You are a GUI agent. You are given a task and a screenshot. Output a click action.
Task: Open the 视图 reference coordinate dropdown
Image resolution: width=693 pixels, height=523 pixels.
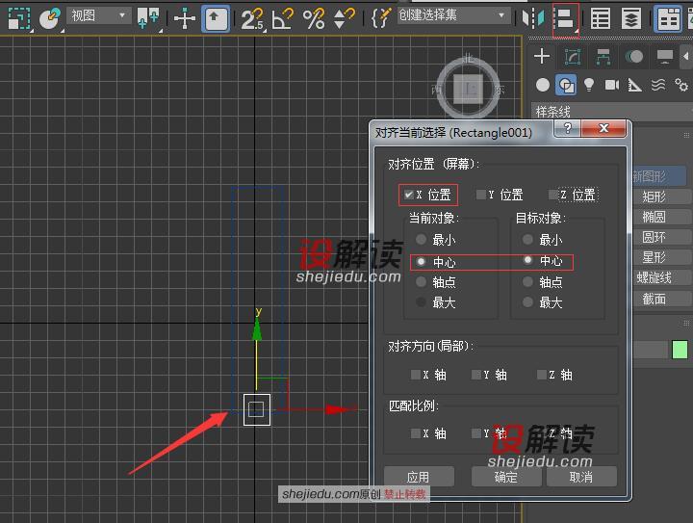pyautogui.click(x=98, y=16)
